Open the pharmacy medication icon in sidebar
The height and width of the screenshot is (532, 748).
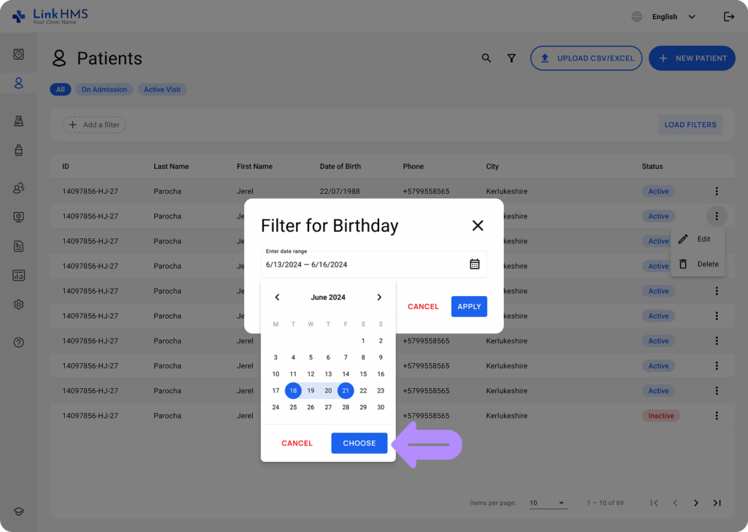click(18, 151)
